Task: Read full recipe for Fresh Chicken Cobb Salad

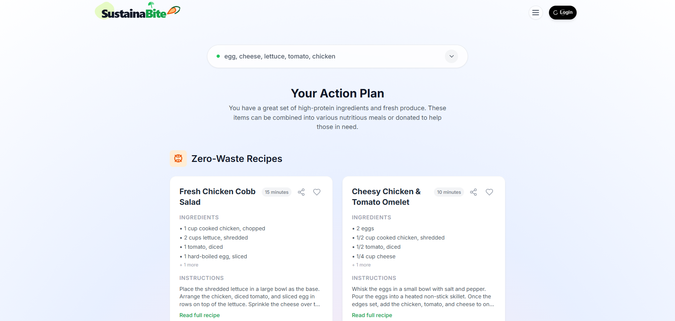Action: [200, 315]
